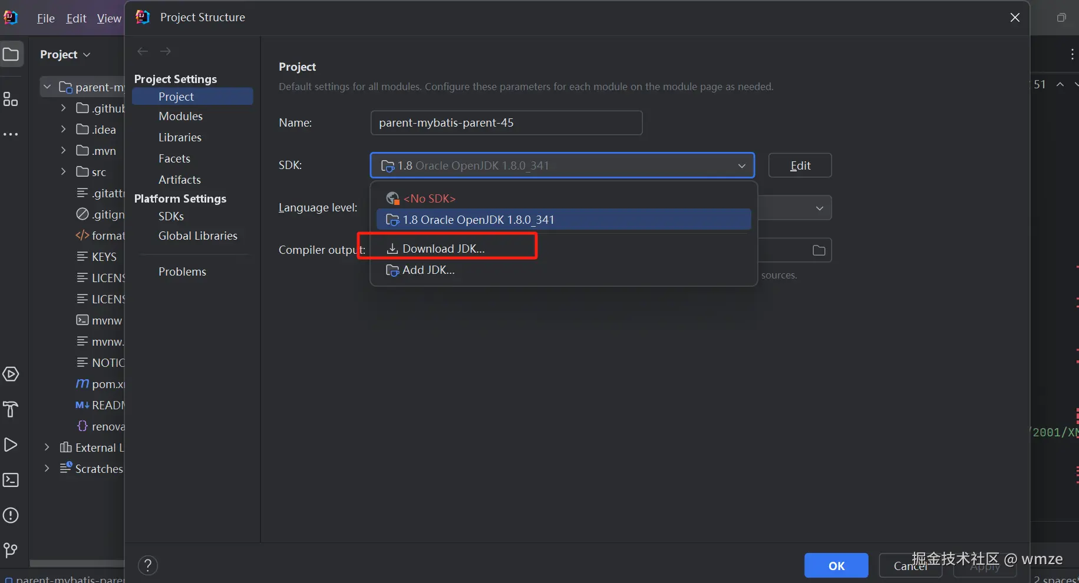Open the Terminal tool window icon
The image size is (1079, 583).
point(11,480)
